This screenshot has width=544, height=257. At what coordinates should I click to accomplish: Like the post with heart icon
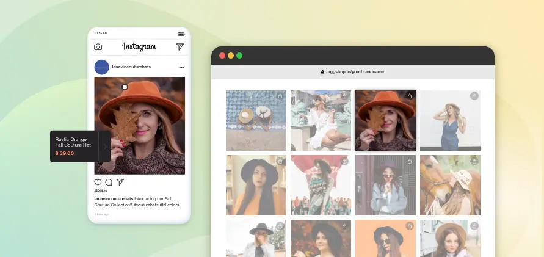coord(98,182)
